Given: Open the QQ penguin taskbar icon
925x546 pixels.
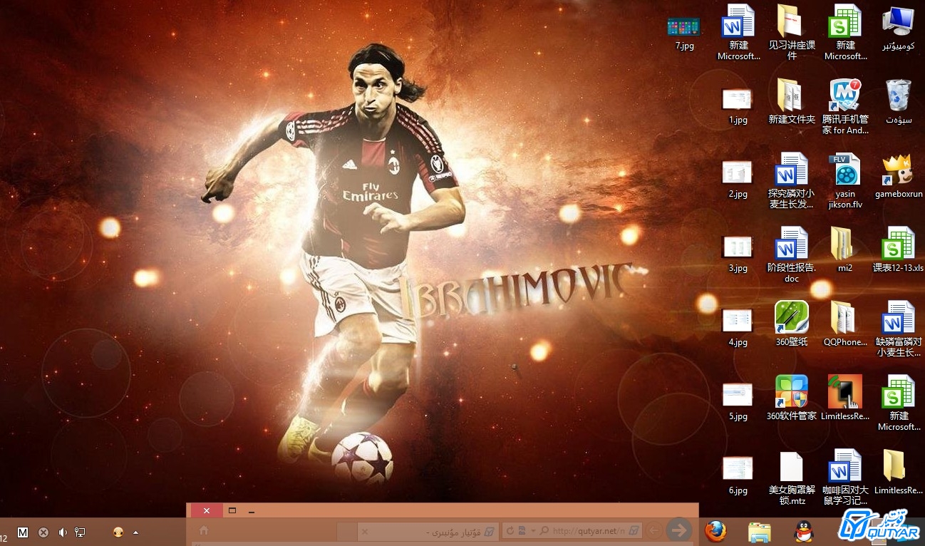Looking at the screenshot, I should 803,532.
